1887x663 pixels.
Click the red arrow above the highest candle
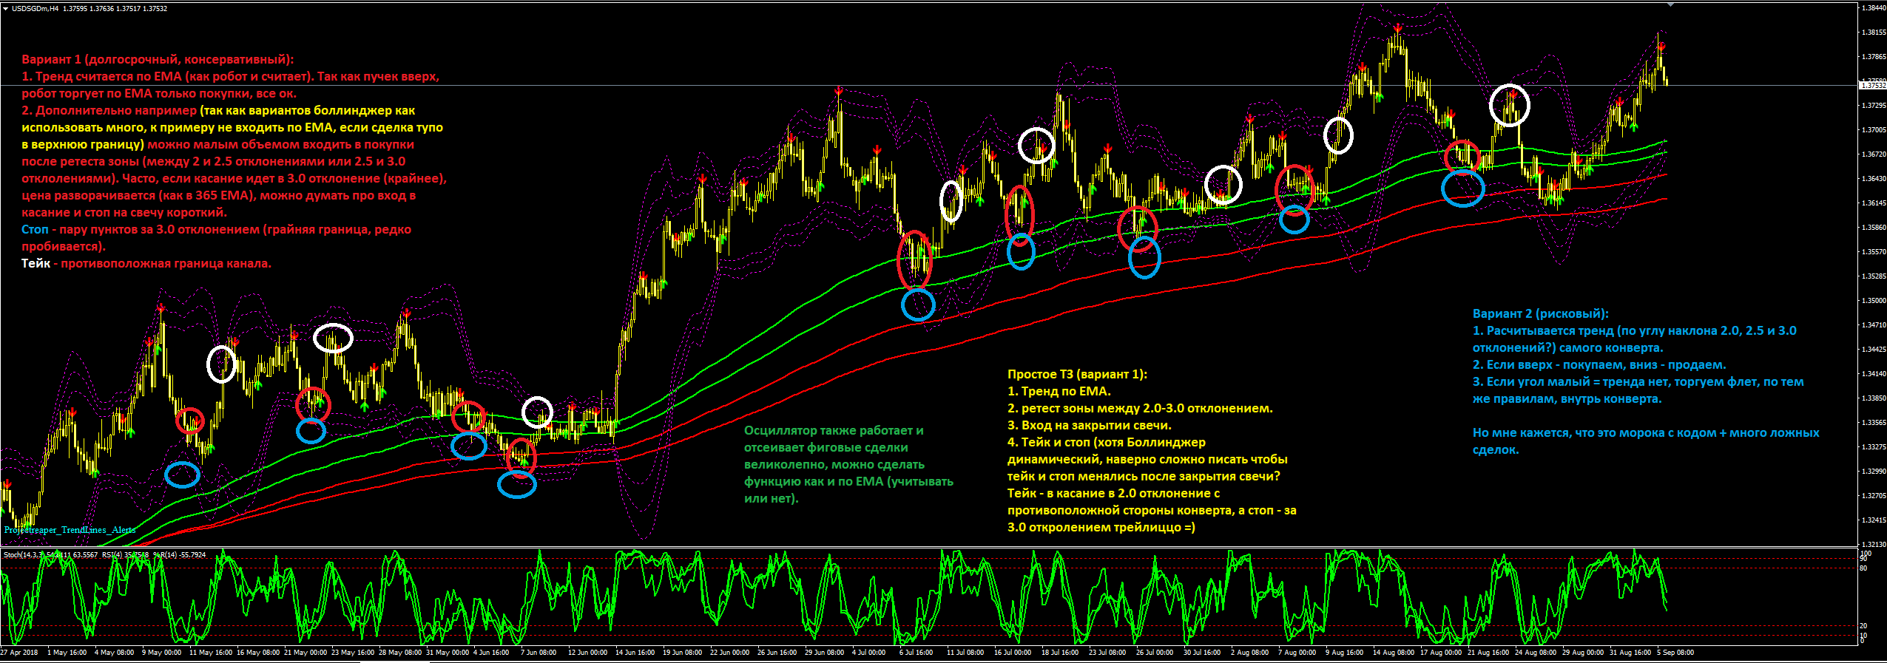coord(1397,28)
